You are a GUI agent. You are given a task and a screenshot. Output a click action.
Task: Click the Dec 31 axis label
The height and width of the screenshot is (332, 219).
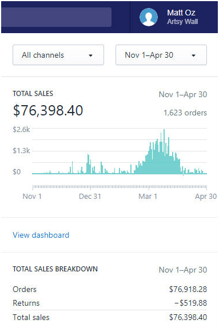pyautogui.click(x=90, y=196)
